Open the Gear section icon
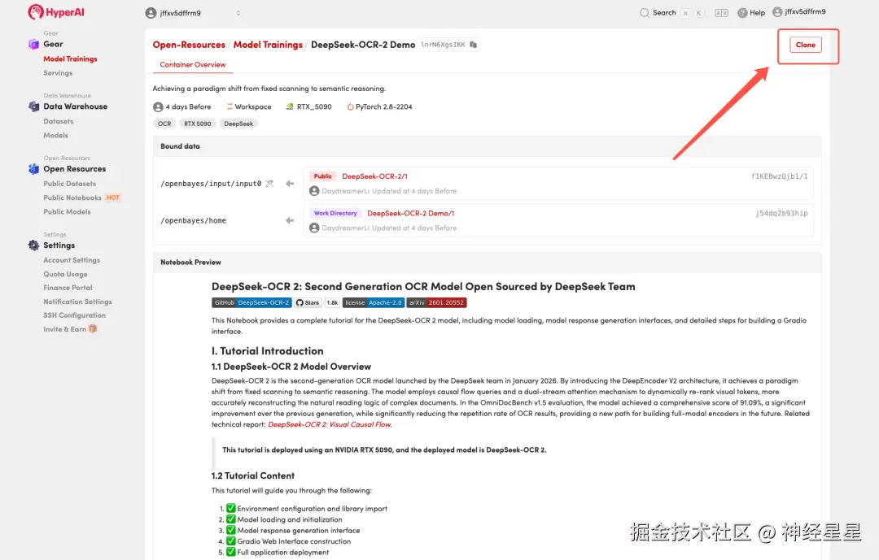Screen dimensions: 879x560 (x=33, y=44)
